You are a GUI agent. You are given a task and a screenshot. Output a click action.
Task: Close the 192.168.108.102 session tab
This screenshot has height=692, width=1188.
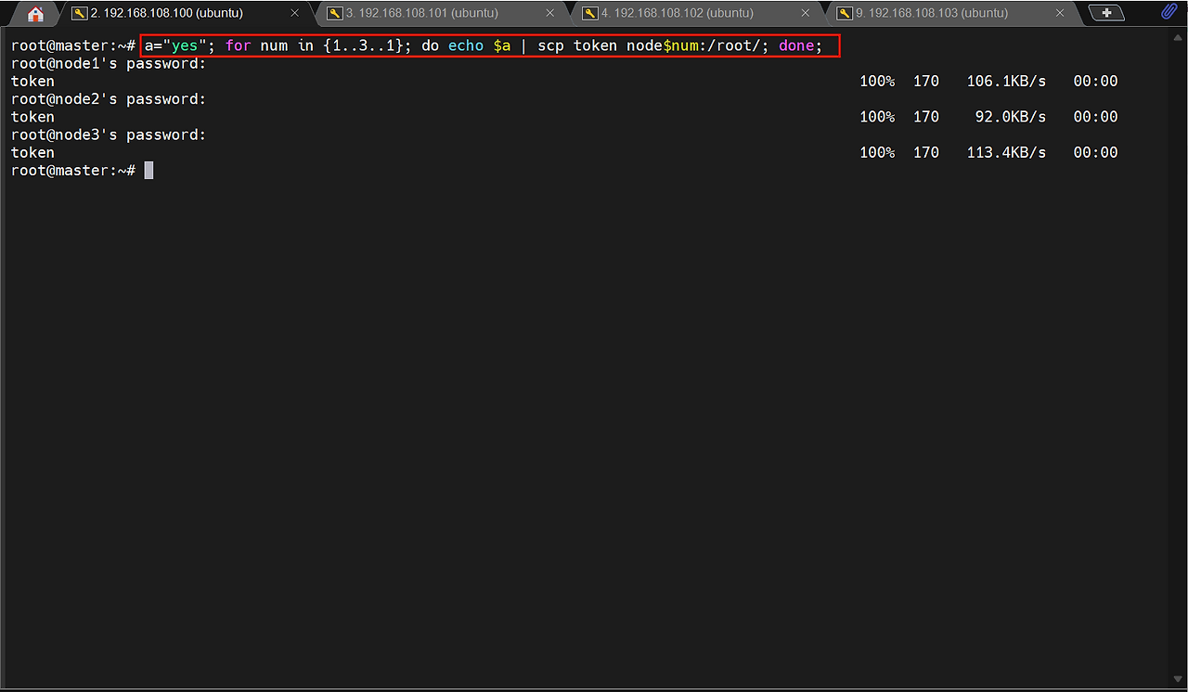click(x=806, y=14)
